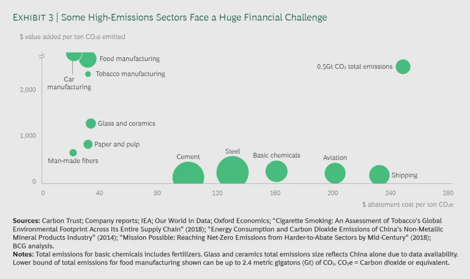
Task: Click the Glass and ceramics bubble
Action: pos(91,123)
